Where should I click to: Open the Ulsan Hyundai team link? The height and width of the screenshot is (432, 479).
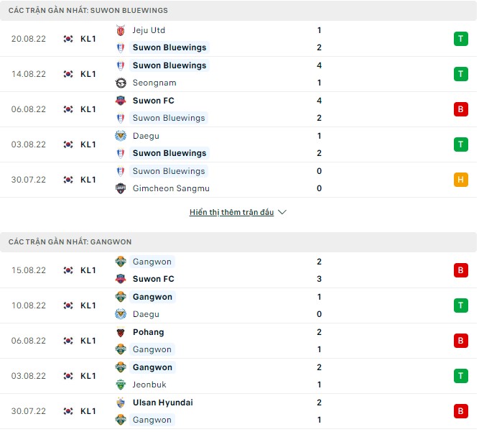point(162,403)
